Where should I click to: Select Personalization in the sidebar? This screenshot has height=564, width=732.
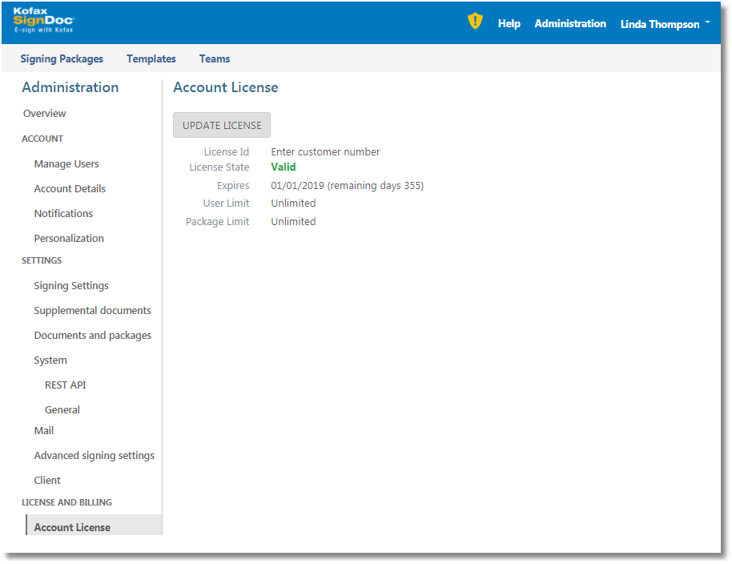coord(69,239)
